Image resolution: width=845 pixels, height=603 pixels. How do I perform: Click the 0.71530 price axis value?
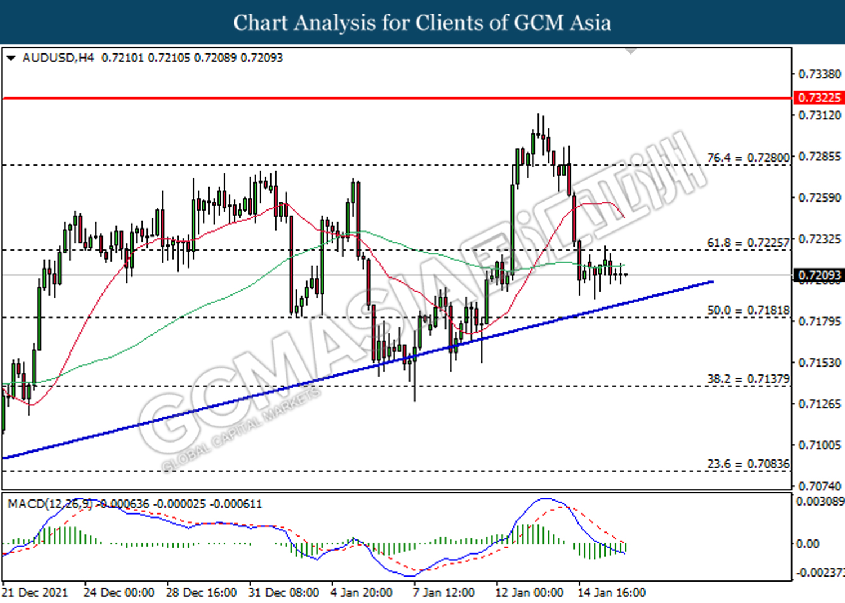820,363
